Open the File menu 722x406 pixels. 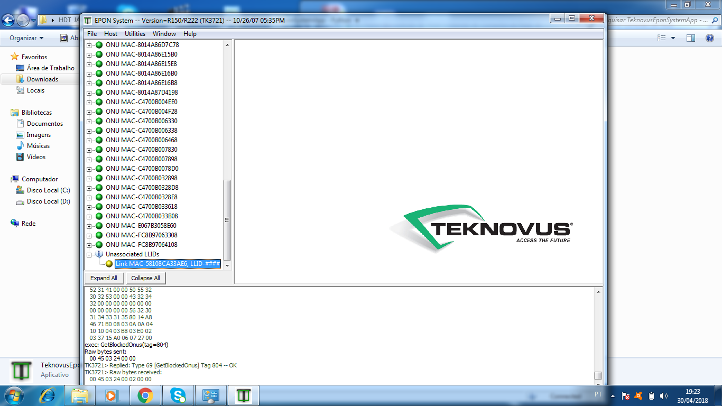pos(92,34)
